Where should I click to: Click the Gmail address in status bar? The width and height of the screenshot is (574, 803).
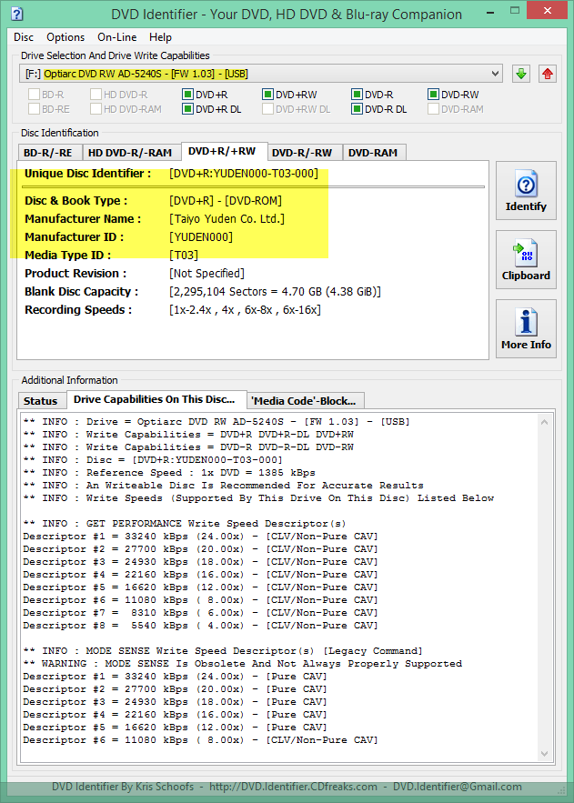click(x=458, y=787)
